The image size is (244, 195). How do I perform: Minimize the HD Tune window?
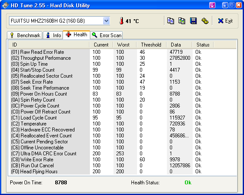pyautogui.click(x=225, y=5)
